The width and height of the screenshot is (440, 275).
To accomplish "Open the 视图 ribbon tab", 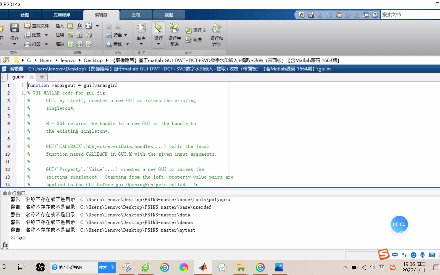I will tap(169, 15).
